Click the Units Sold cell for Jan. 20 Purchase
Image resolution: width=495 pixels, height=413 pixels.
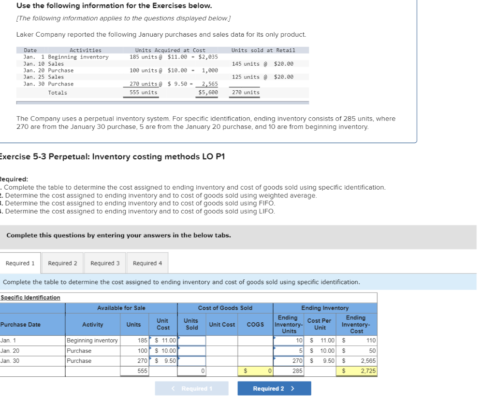[x=191, y=350]
